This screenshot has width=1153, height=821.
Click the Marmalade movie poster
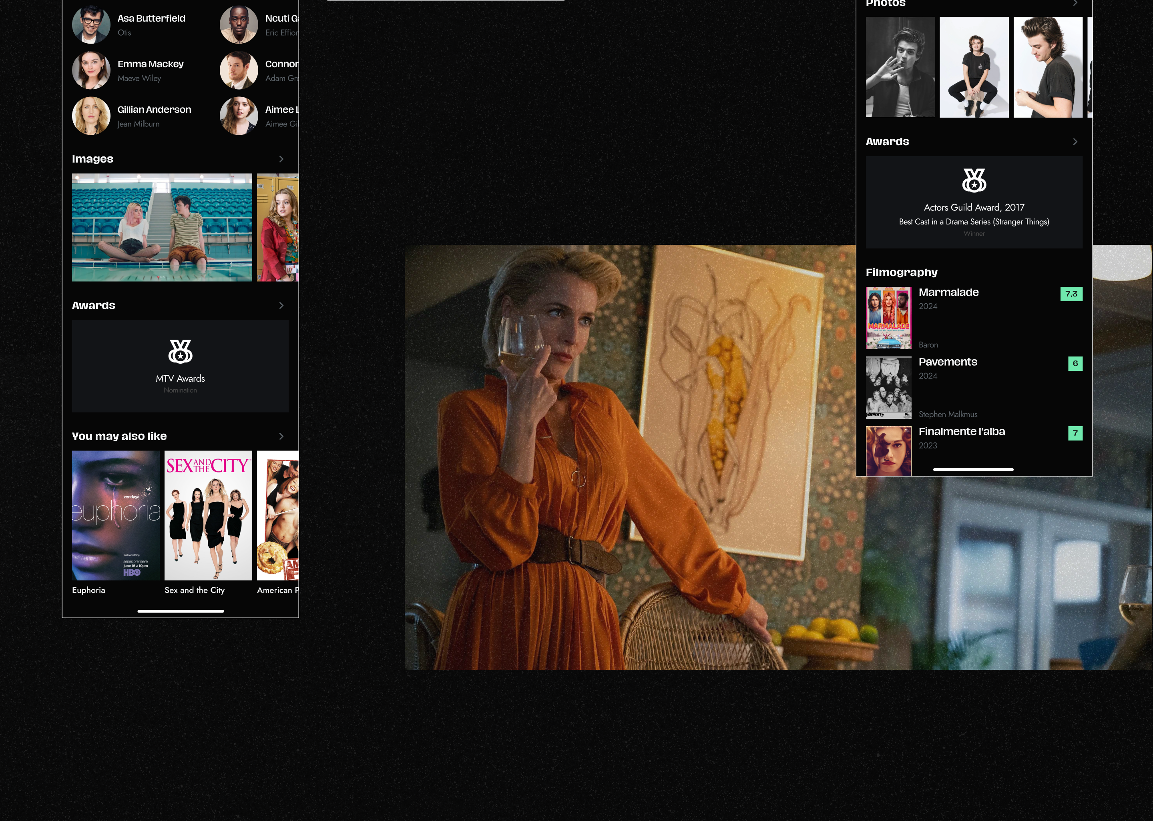(x=888, y=318)
